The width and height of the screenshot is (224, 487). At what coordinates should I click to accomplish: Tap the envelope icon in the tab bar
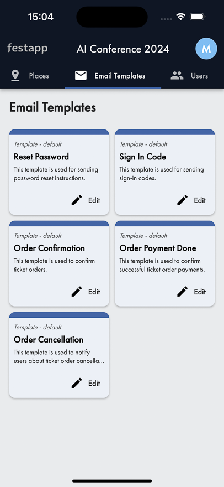(x=81, y=76)
